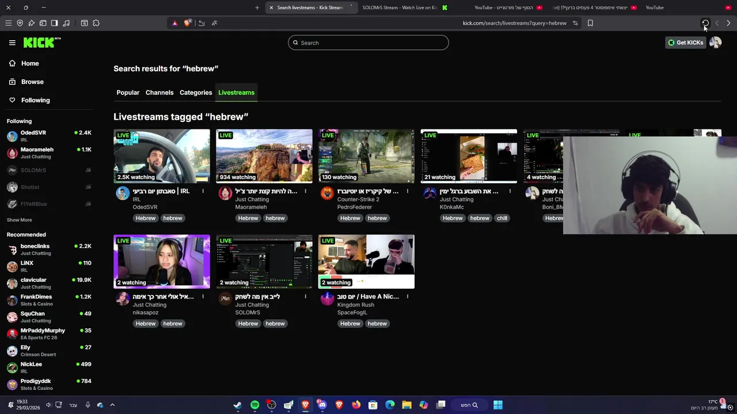
Task: Open Counter-Strike 2 category link
Action: point(358,200)
